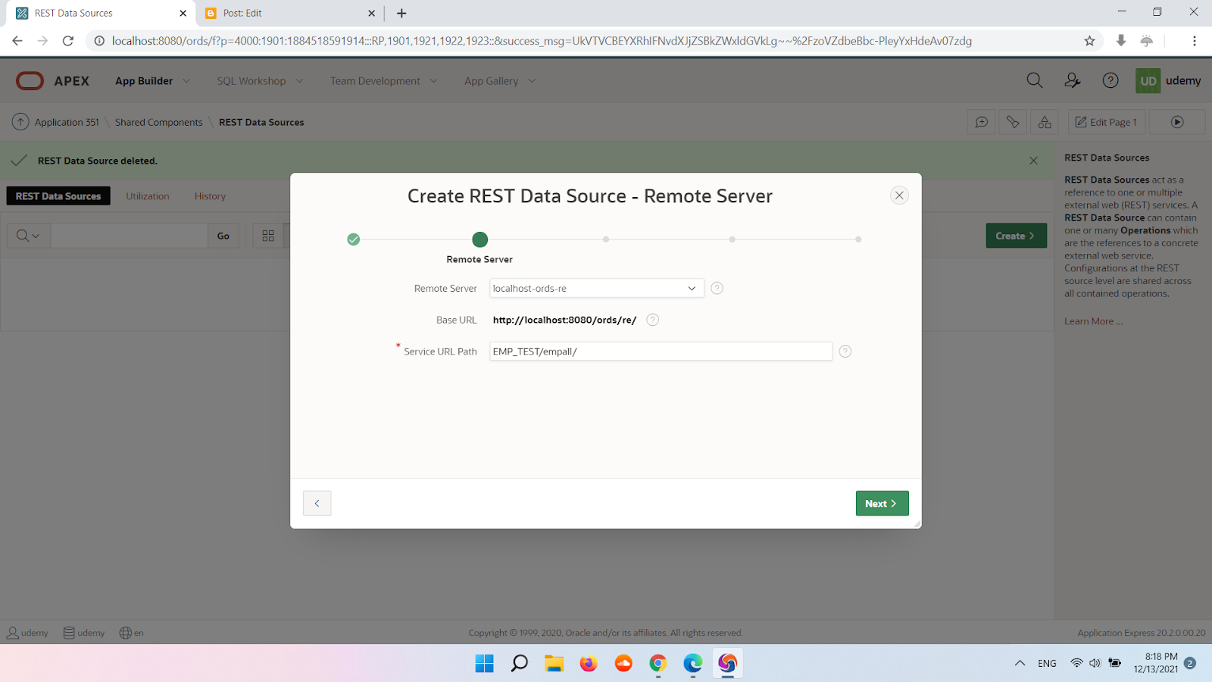This screenshot has height=682, width=1212.
Task: Open the Learn More link
Action: 1093,321
